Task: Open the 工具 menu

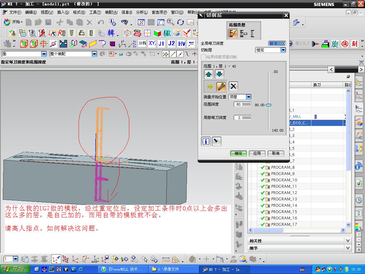Action: click(95, 12)
